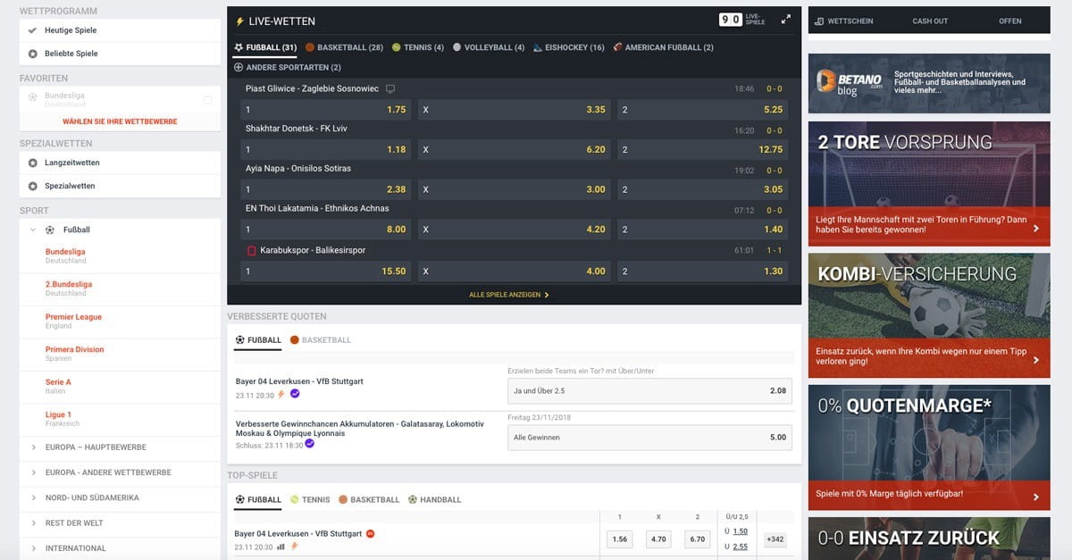
Task: Expand Europa – Hauptbewerbe
Action: [33, 447]
